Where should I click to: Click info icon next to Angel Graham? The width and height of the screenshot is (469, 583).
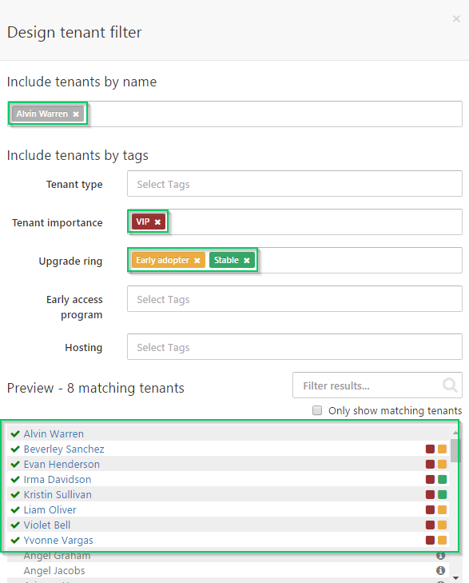pyautogui.click(x=440, y=556)
